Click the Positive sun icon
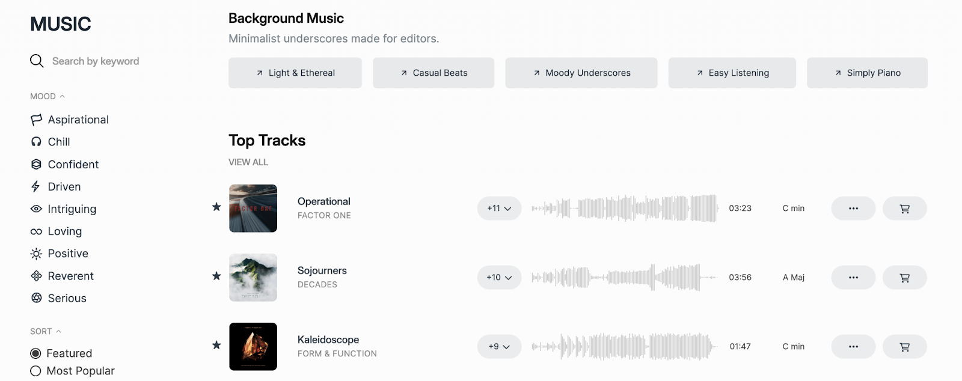The height and width of the screenshot is (381, 962). click(x=37, y=253)
